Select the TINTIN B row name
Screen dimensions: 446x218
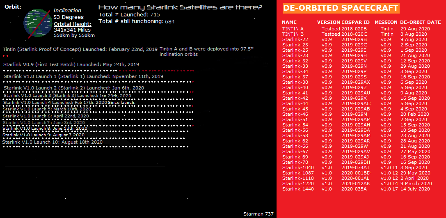(x=293, y=34)
